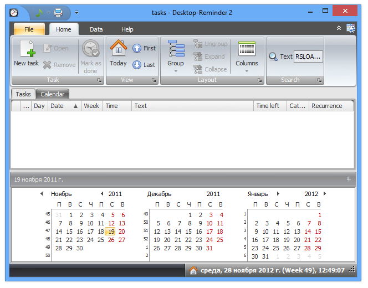
Task: Go to next year arrow after 2012
Action: [325, 194]
